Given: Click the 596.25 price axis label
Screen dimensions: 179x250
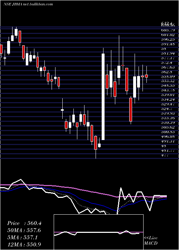Looking at the screenshot, I should point(168,39).
